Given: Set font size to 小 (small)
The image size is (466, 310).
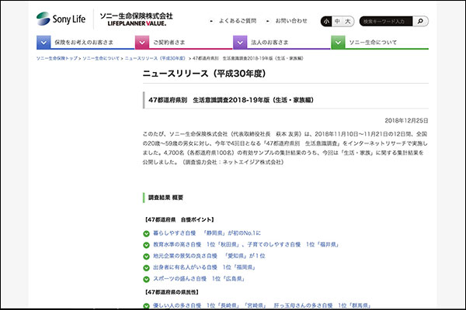Looking at the screenshot, I should [x=326, y=21].
